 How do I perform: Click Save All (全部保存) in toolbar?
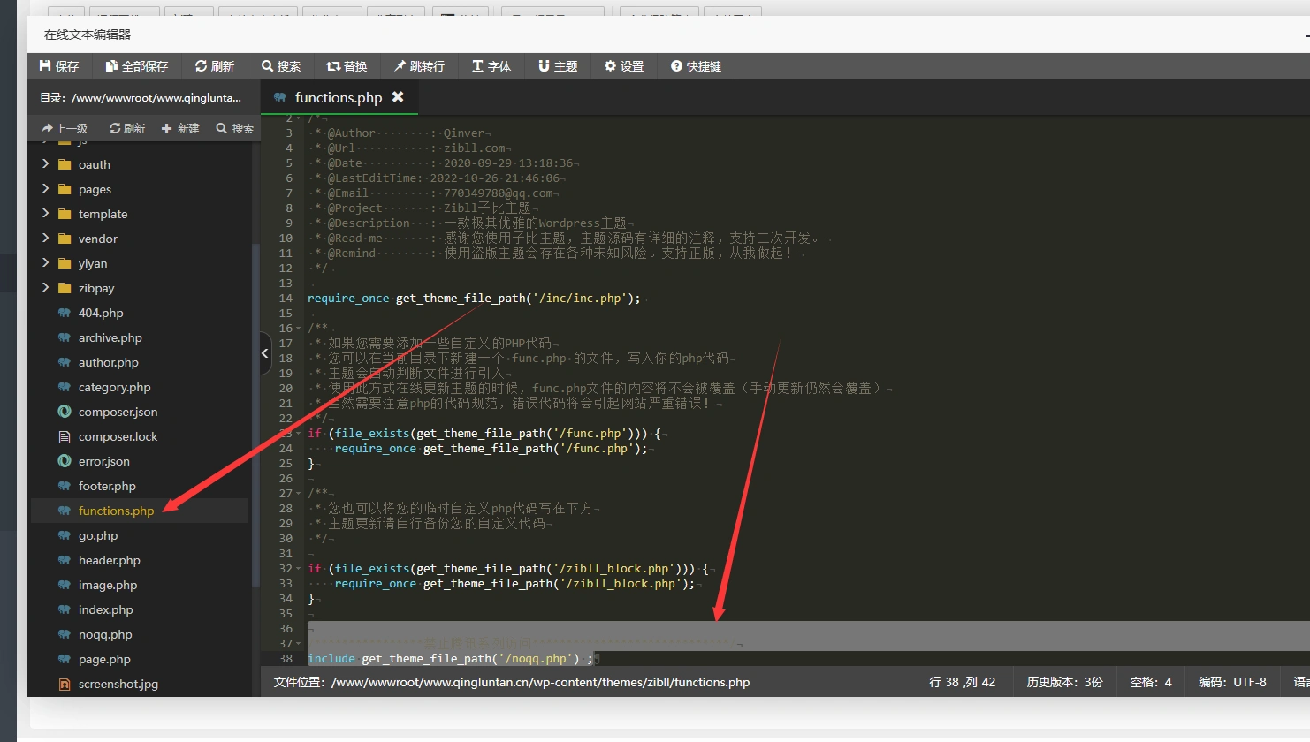pos(137,66)
